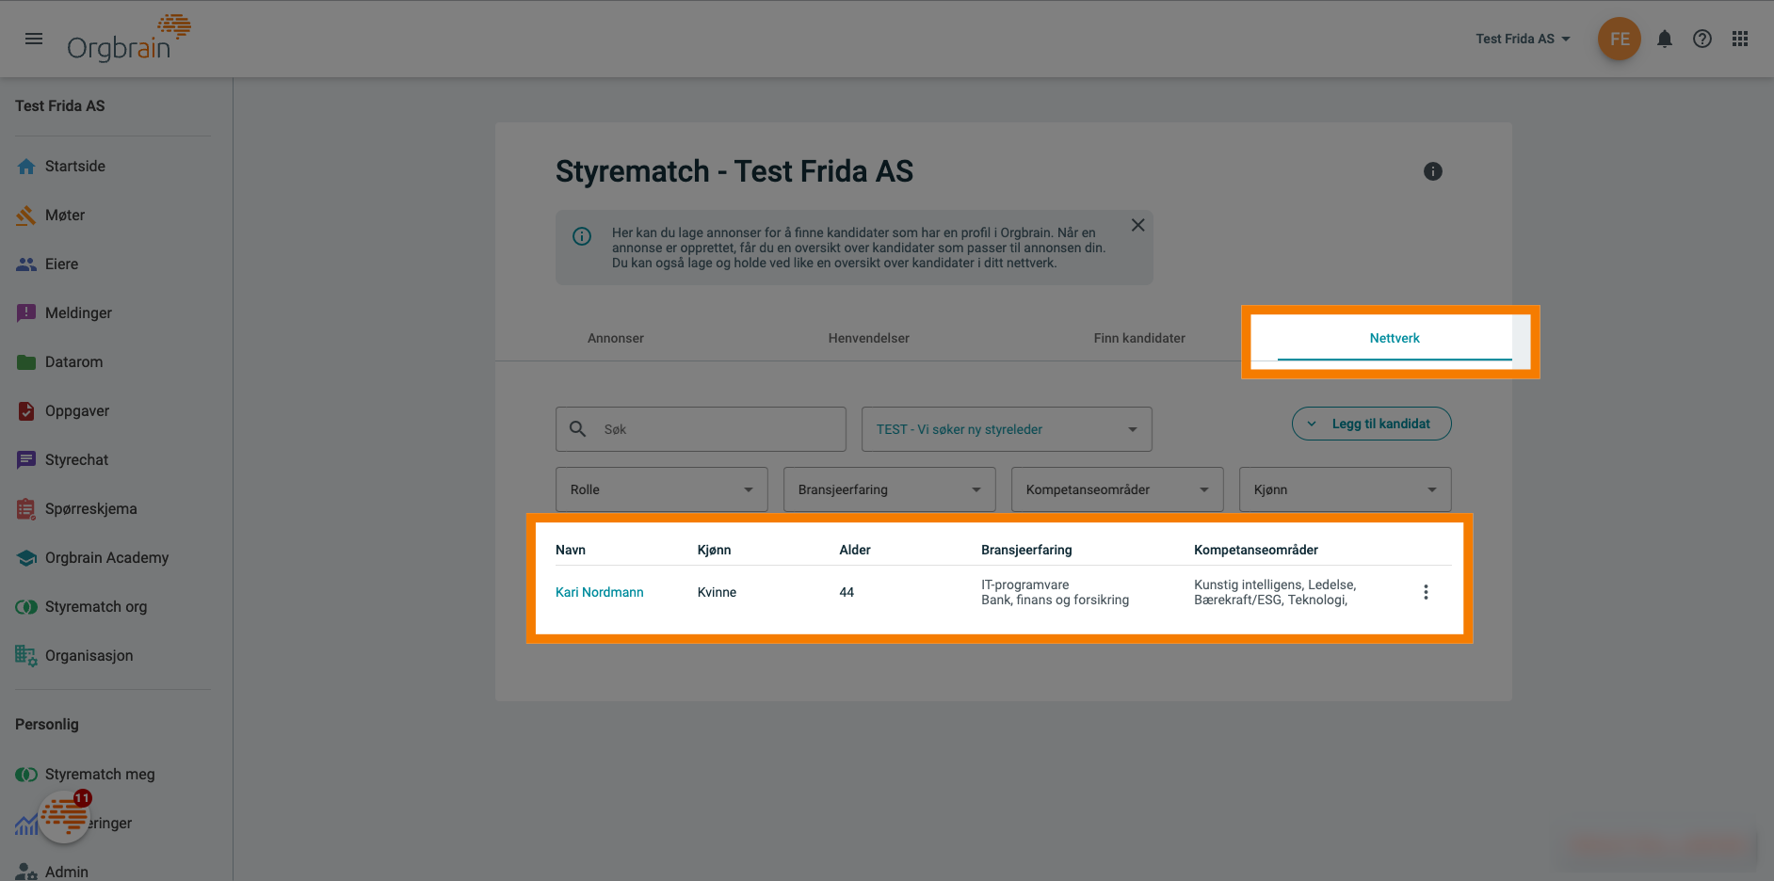This screenshot has height=881, width=1774.
Task: Click the Spørreskjema clipboard icon
Action: click(26, 509)
